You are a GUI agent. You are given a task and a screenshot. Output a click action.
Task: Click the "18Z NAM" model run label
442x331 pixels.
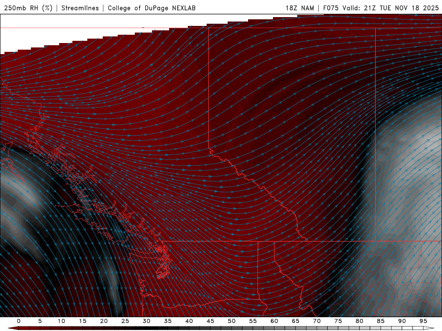point(299,8)
